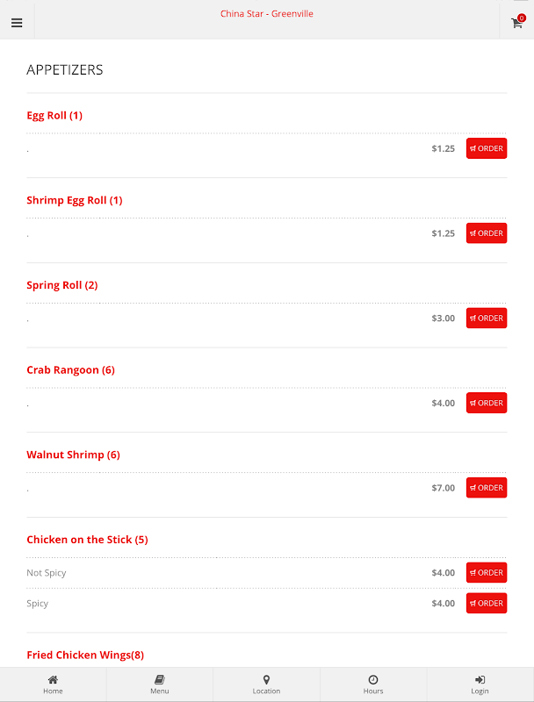This screenshot has height=702, width=534.
Task: Open the Menu book icon tab
Action: [x=160, y=684]
